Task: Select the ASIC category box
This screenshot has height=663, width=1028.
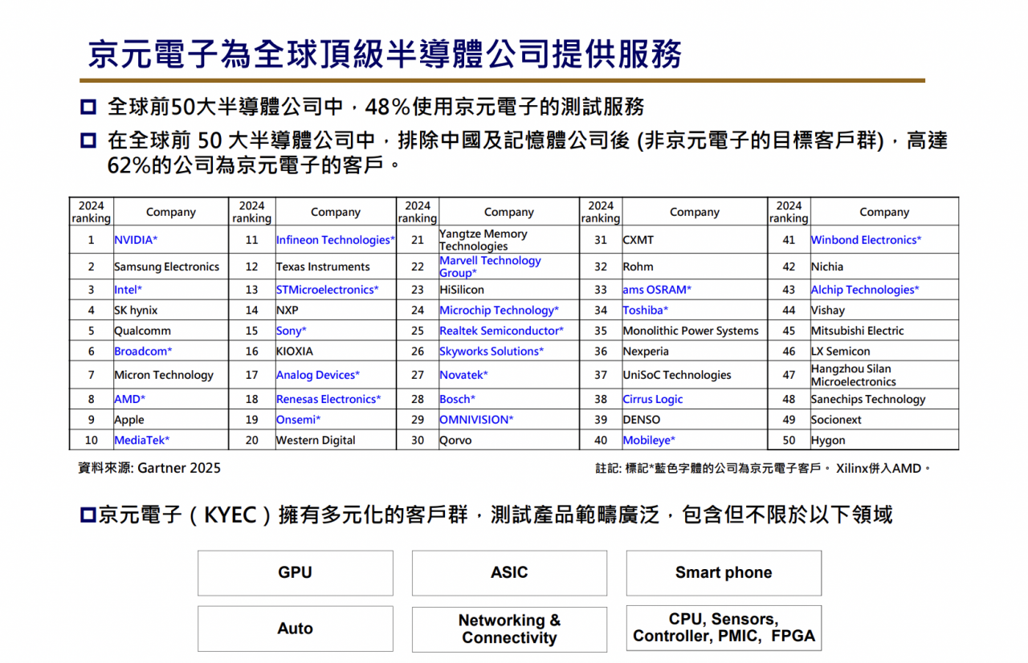Action: point(509,573)
